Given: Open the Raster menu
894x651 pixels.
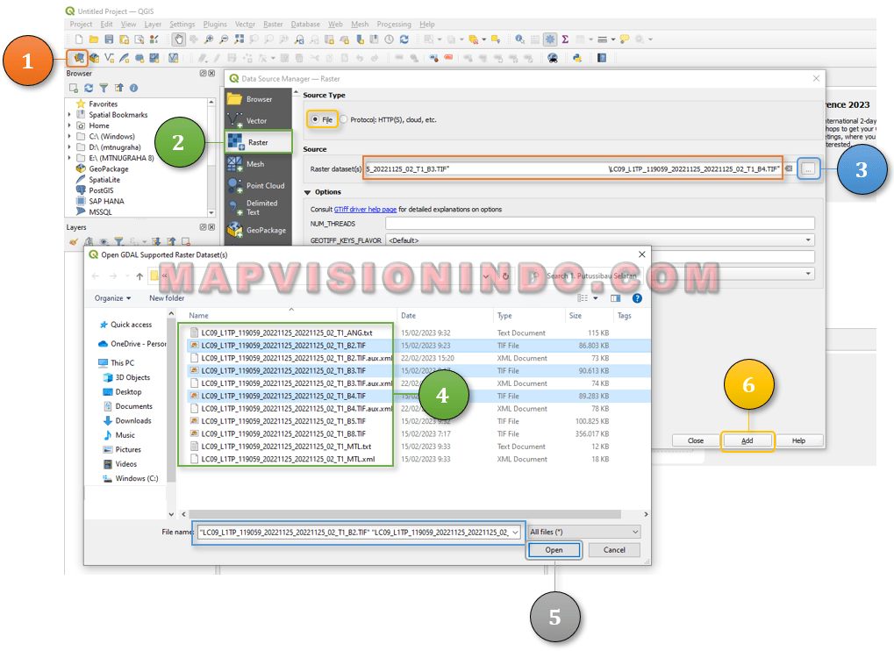Looking at the screenshot, I should click(x=273, y=25).
